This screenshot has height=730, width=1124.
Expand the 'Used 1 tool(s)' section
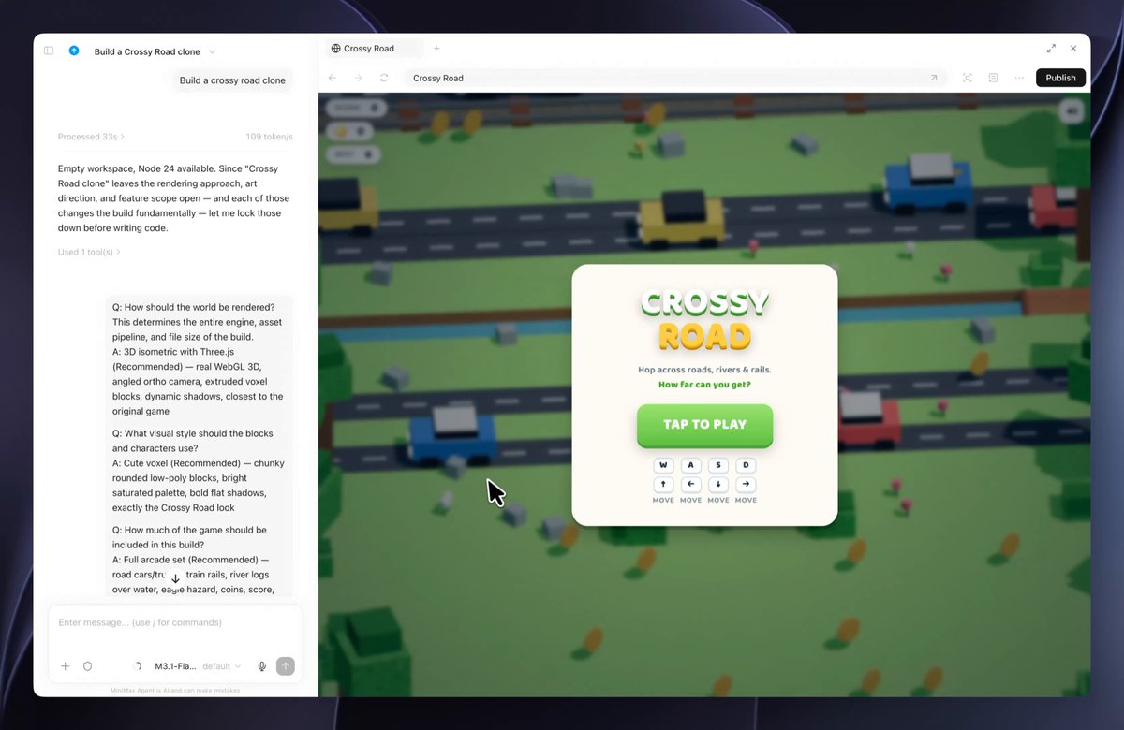tap(89, 252)
